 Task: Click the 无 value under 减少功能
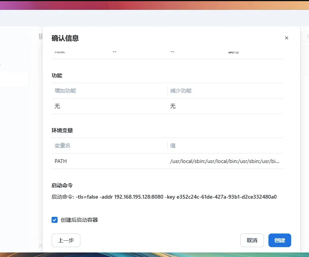[173, 107]
